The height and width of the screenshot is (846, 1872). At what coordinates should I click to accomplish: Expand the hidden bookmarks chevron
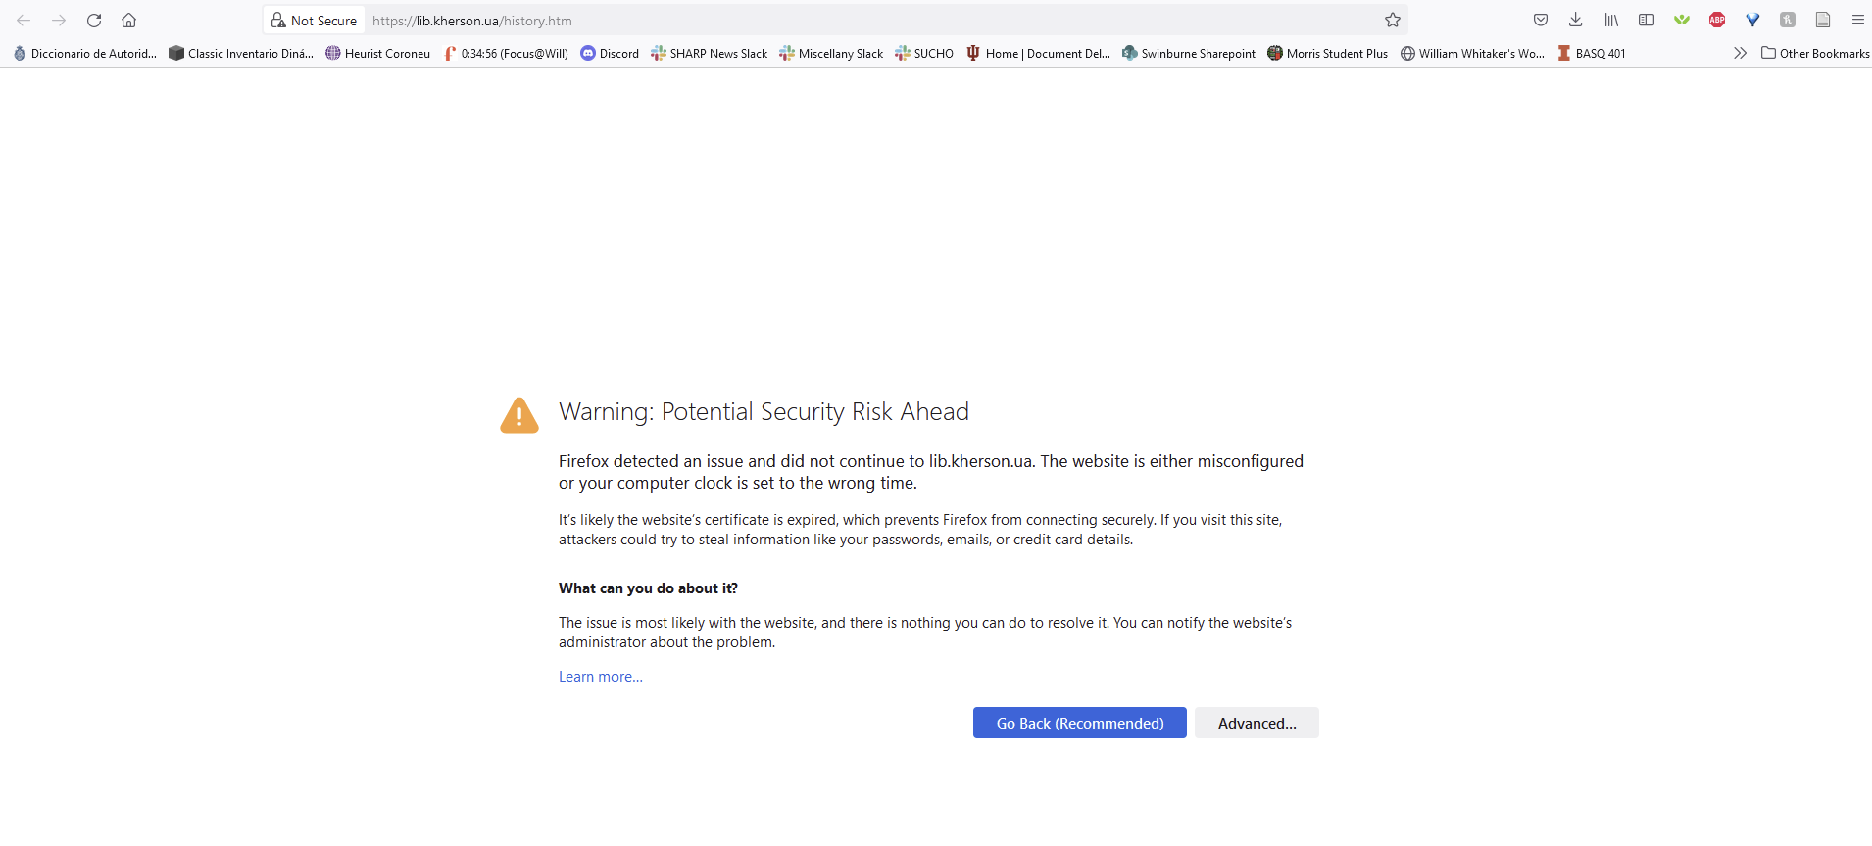(x=1740, y=53)
